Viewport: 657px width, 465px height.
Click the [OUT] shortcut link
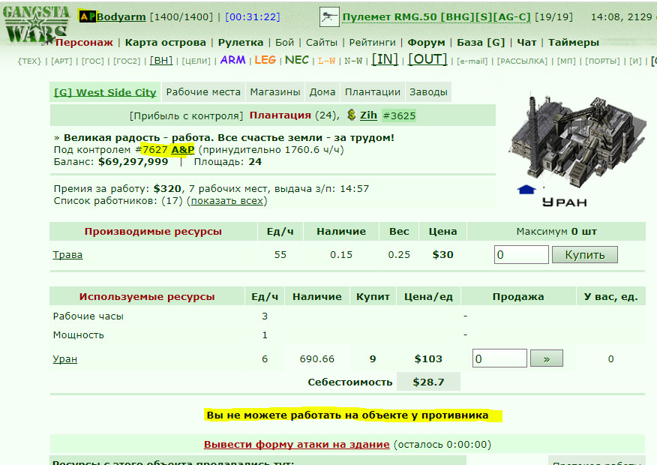427,59
